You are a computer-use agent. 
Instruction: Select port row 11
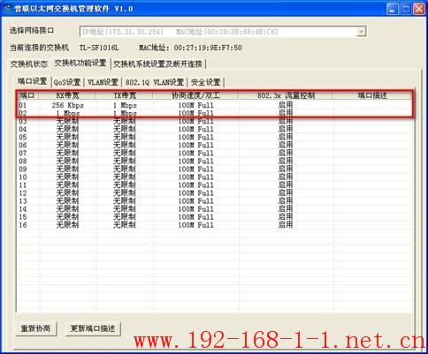pyautogui.click(x=215, y=185)
